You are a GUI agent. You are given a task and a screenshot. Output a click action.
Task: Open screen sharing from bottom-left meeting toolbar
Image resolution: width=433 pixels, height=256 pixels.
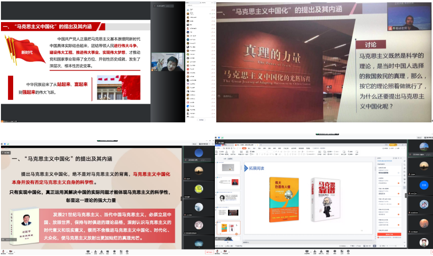click(x=88, y=251)
